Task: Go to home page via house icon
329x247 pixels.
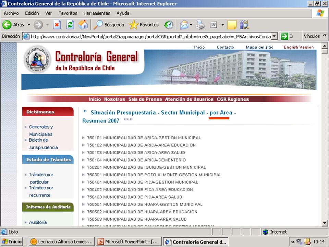Action: [83, 25]
